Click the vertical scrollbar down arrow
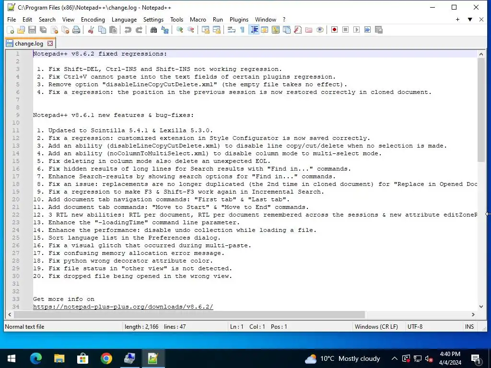Viewport: 491px width, 368px height. click(481, 307)
